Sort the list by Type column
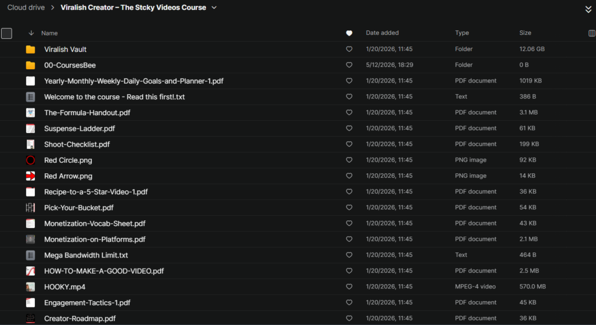Viewport: 596px width, 325px height. click(x=462, y=33)
